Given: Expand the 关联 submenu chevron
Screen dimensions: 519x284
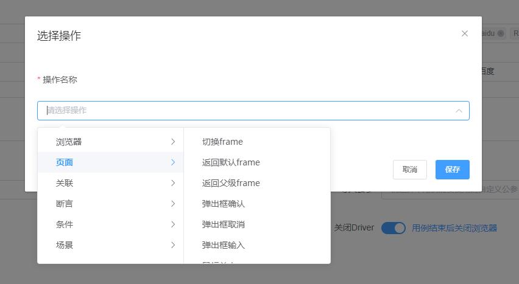Looking at the screenshot, I should click(173, 183).
